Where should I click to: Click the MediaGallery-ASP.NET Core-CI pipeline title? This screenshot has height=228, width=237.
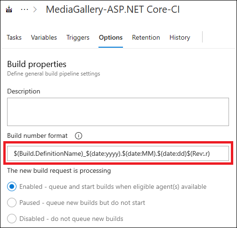coord(113,9)
